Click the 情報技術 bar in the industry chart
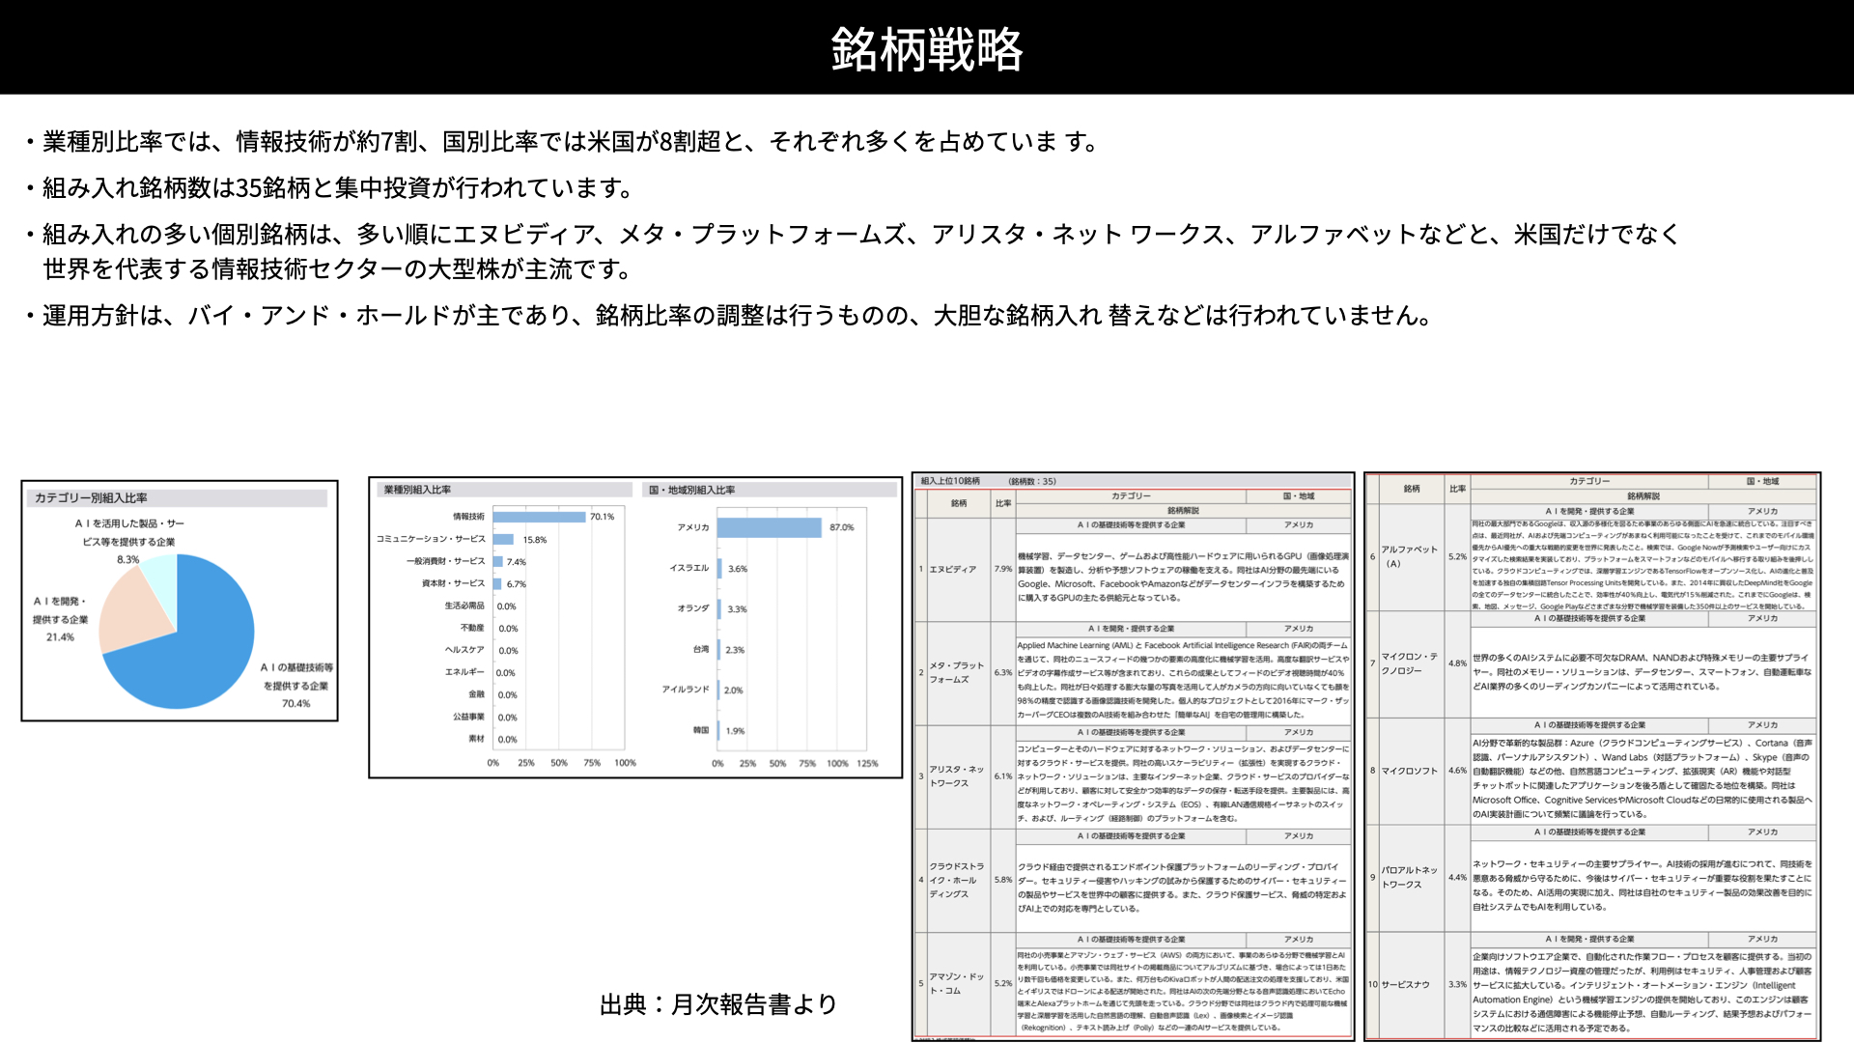The width and height of the screenshot is (1854, 1043). coord(540,518)
